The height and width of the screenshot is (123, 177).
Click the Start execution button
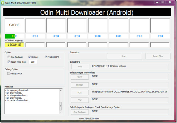pyautogui.click(x=124, y=56)
